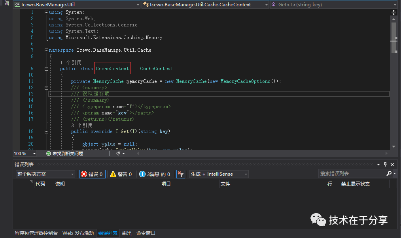Click the editor vertical scrollbar thumb
Screen dimensions: 401x238
(x=393, y=38)
